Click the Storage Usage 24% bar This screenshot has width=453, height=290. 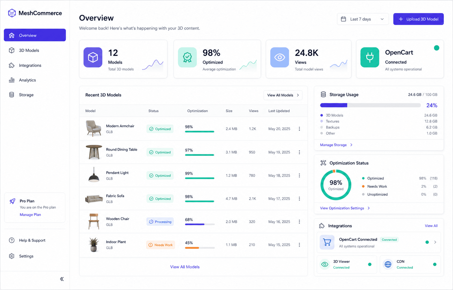click(370, 105)
